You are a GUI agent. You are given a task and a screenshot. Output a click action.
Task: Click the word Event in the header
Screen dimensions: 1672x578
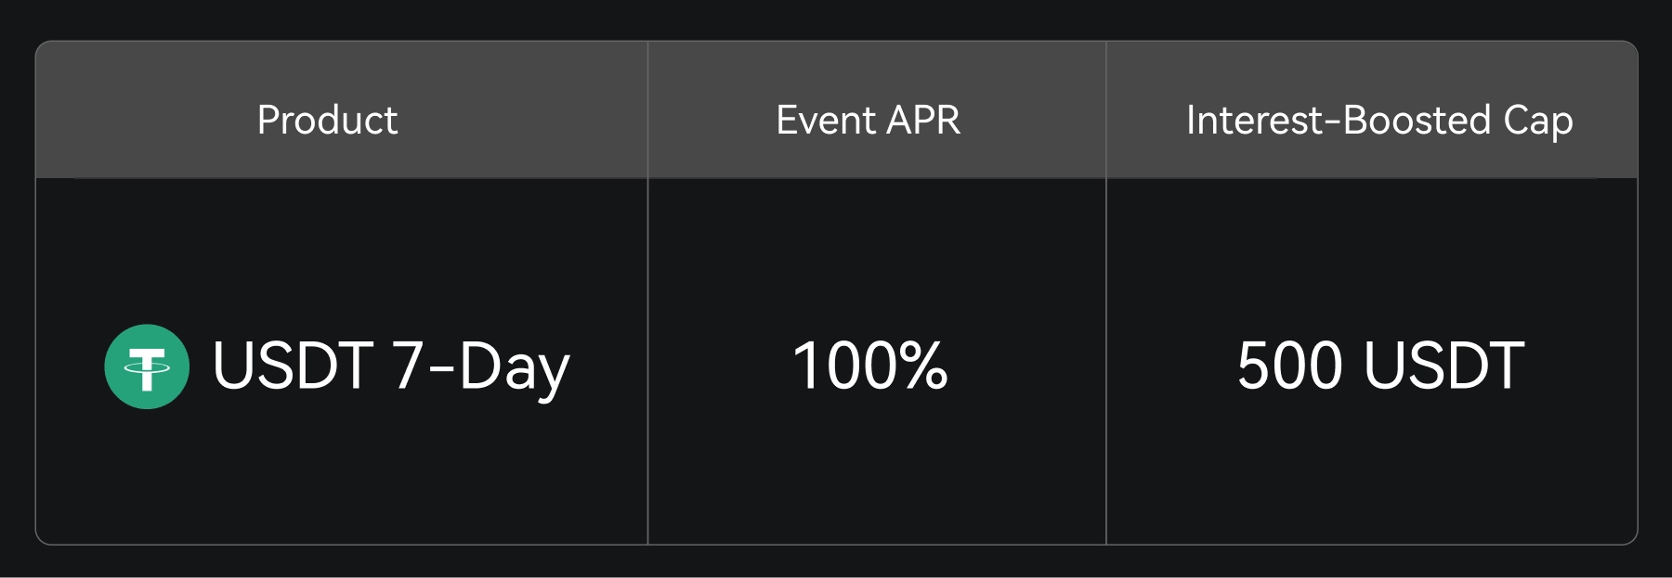(x=826, y=120)
